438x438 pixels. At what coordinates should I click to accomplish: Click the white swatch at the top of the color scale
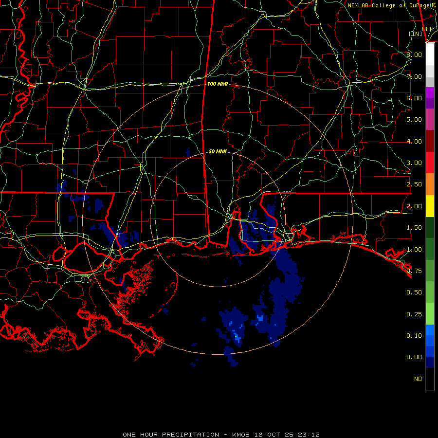(430, 55)
